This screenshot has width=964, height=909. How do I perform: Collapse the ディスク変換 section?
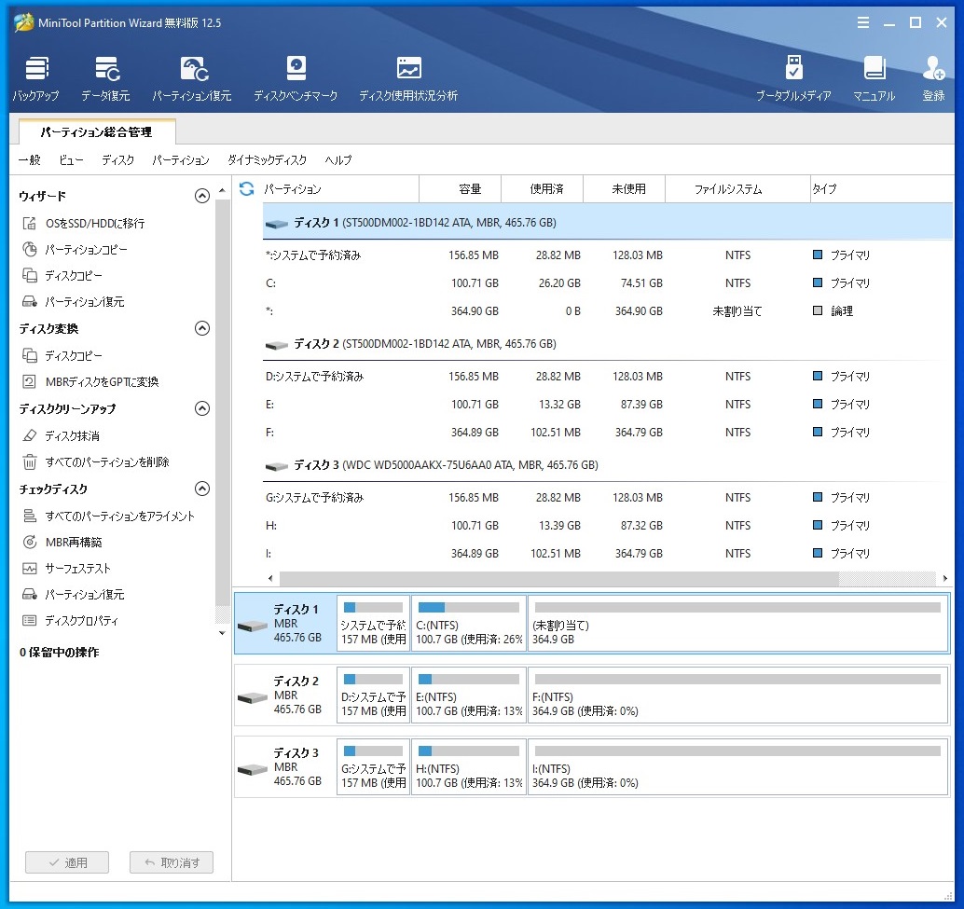[x=202, y=328]
